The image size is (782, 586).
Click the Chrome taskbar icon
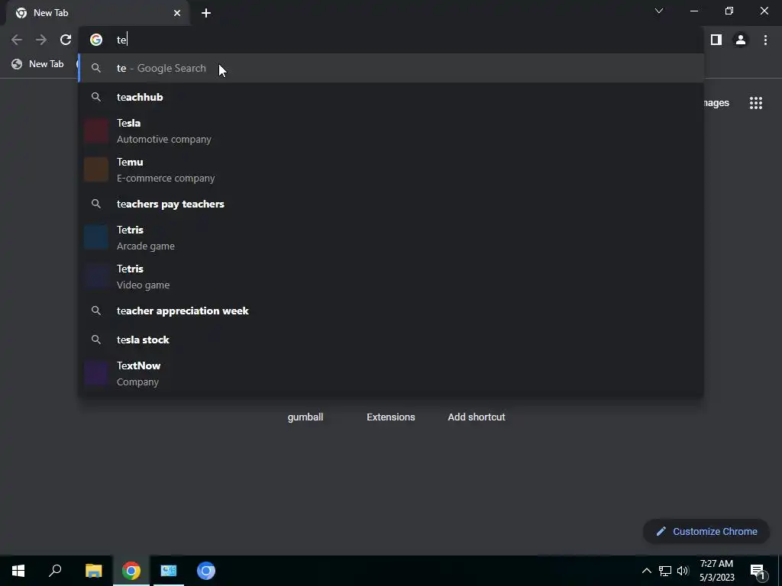point(131,571)
